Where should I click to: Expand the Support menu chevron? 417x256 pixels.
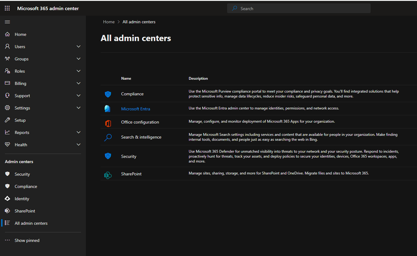pyautogui.click(x=78, y=95)
